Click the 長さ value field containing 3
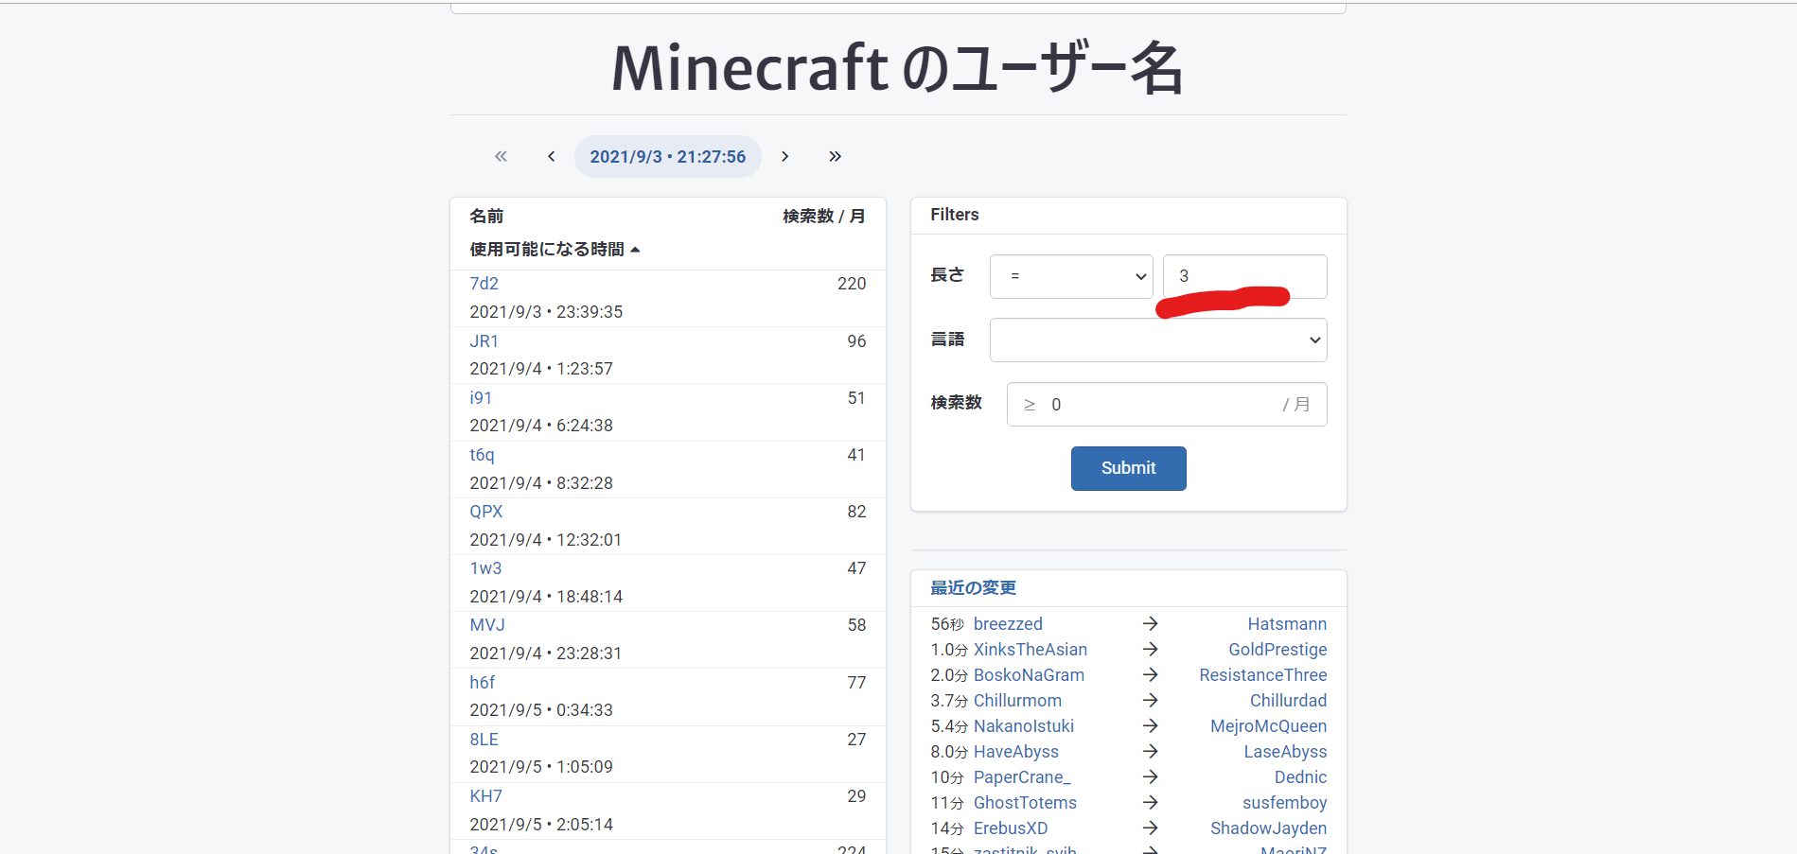Viewport: 1797px width, 854px height. (x=1244, y=276)
